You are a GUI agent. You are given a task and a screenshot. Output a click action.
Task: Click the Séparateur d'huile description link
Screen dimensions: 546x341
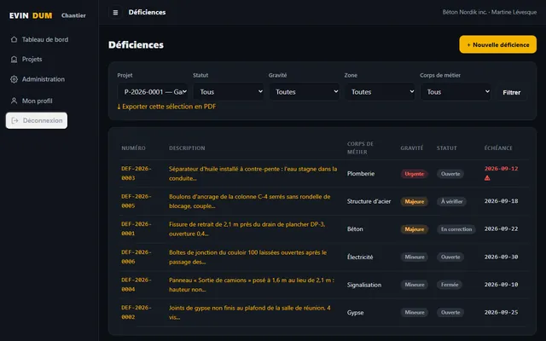[253, 173]
